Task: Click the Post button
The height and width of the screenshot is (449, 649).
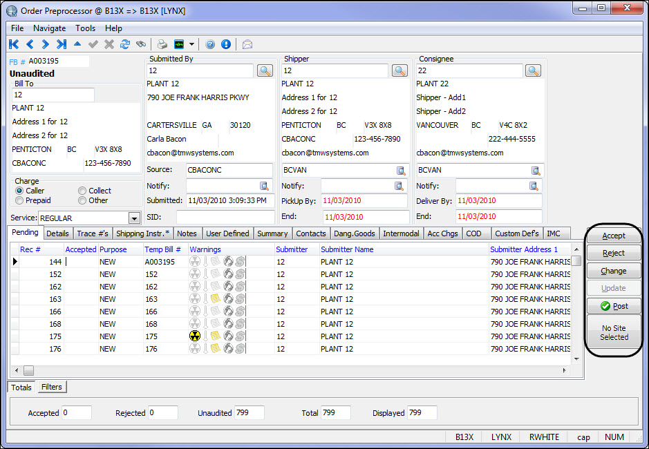Action: coord(613,306)
